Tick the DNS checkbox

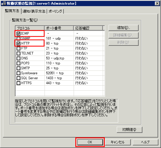[18, 58]
